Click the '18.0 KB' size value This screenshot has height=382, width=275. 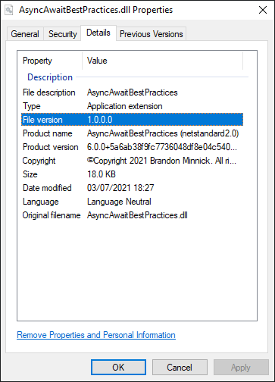102,174
